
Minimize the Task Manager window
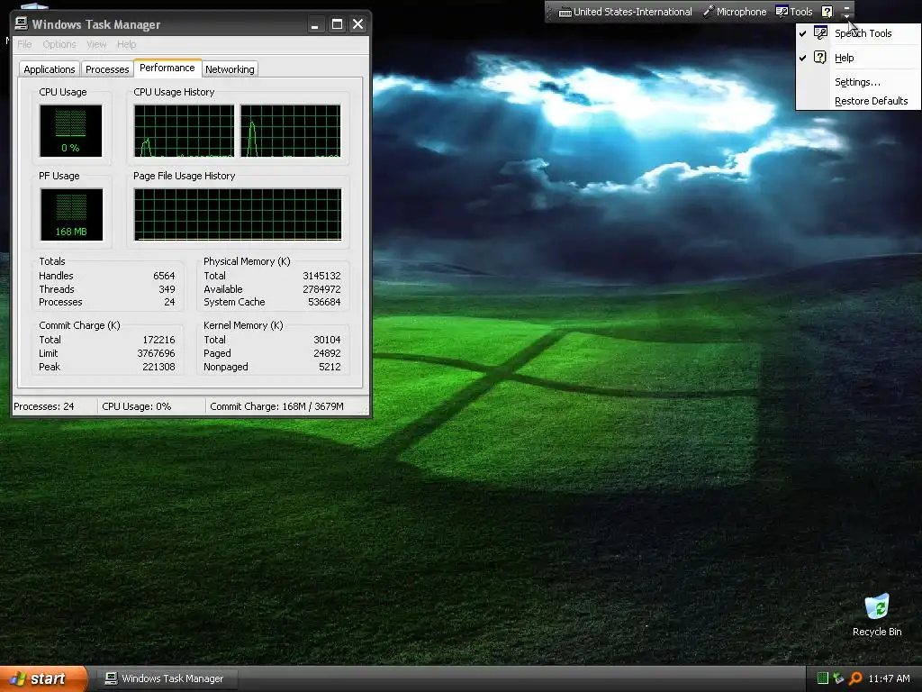tap(315, 24)
